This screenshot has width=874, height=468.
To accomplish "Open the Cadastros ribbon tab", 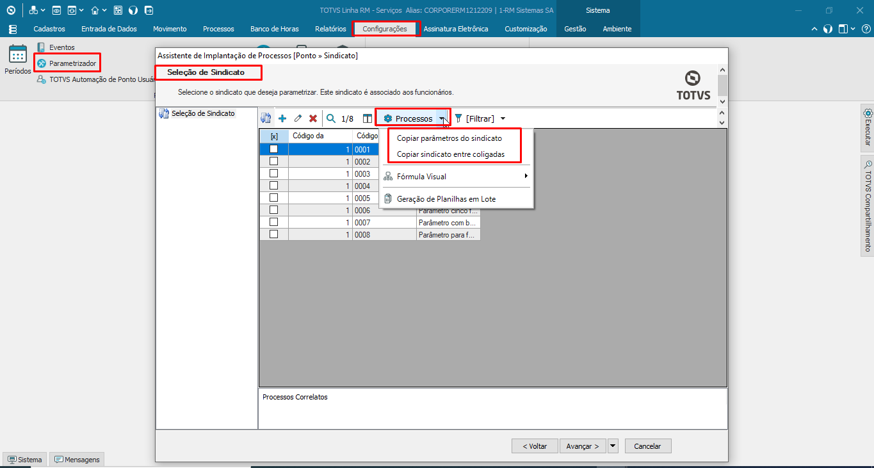I will tap(49, 29).
